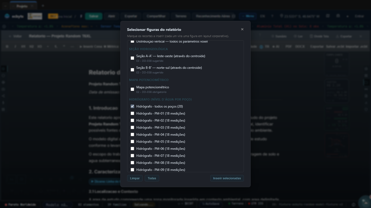Click Compartilhar in the background toolbar
This screenshot has width=371, height=208.
(x=156, y=16)
